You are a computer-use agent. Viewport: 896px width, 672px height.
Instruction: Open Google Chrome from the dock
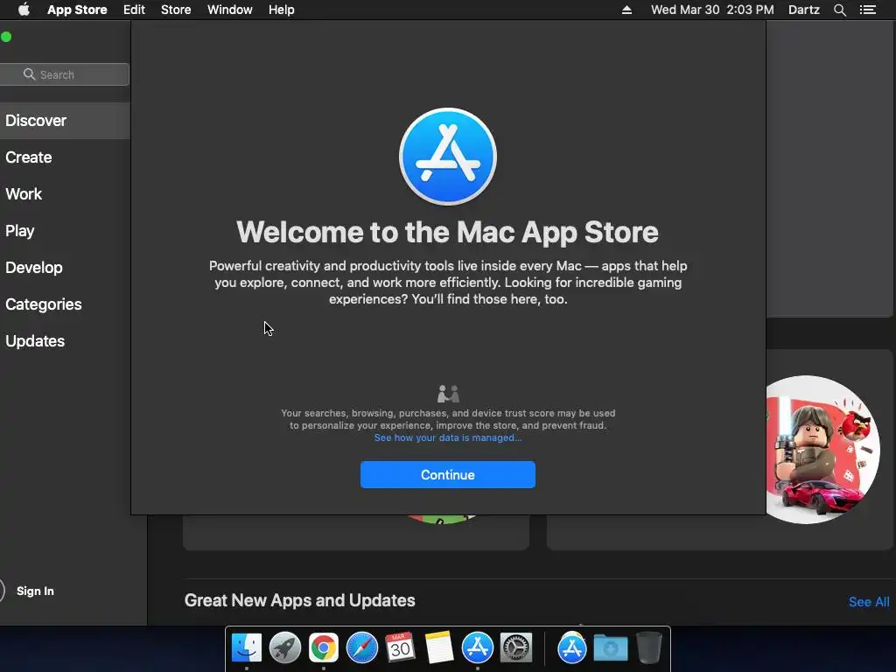point(324,648)
